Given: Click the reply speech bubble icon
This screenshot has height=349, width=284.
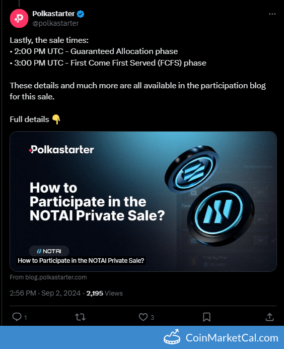Looking at the screenshot, I should [x=17, y=317].
